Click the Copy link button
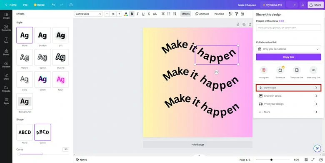This screenshot has width=325, height=163. tap(288, 57)
